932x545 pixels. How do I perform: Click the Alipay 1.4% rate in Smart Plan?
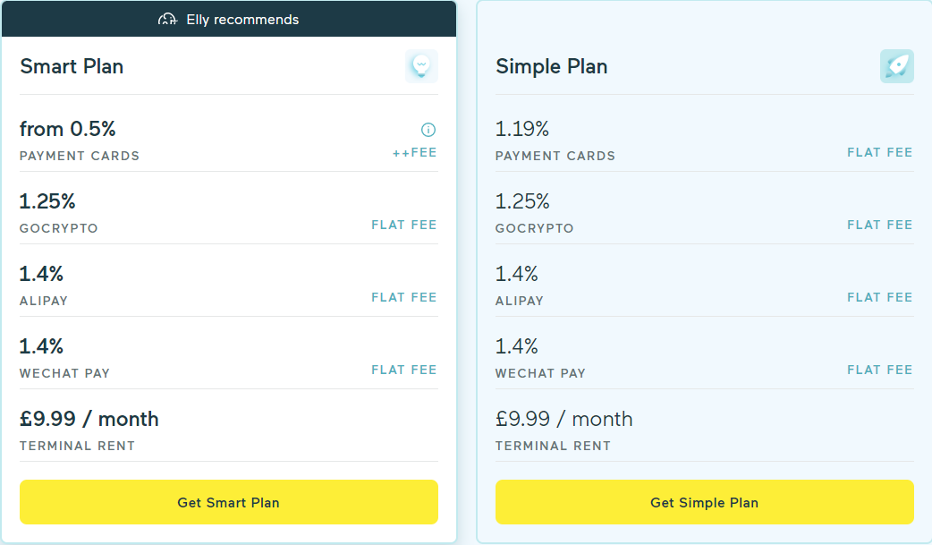coord(41,274)
